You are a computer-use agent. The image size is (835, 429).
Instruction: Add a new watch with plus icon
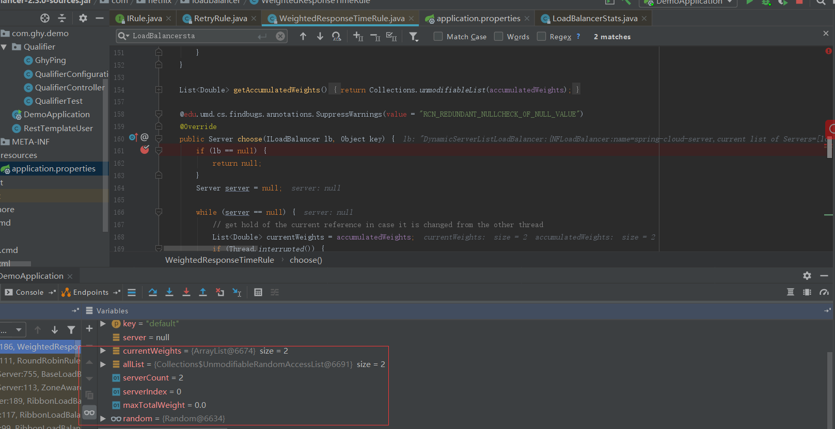point(89,328)
